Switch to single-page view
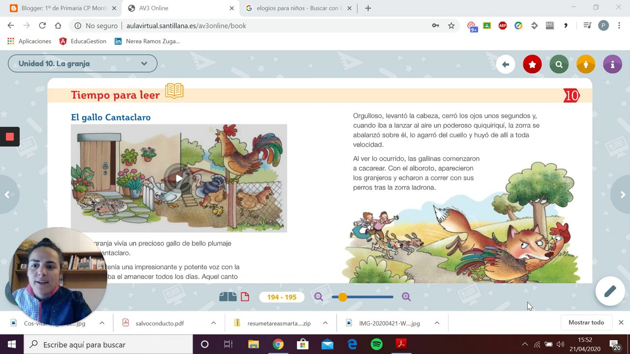 (245, 296)
